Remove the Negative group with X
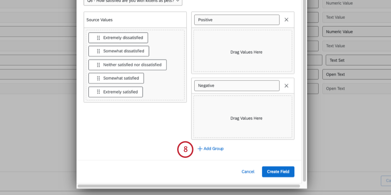This screenshot has height=195, width=391. pos(286,86)
